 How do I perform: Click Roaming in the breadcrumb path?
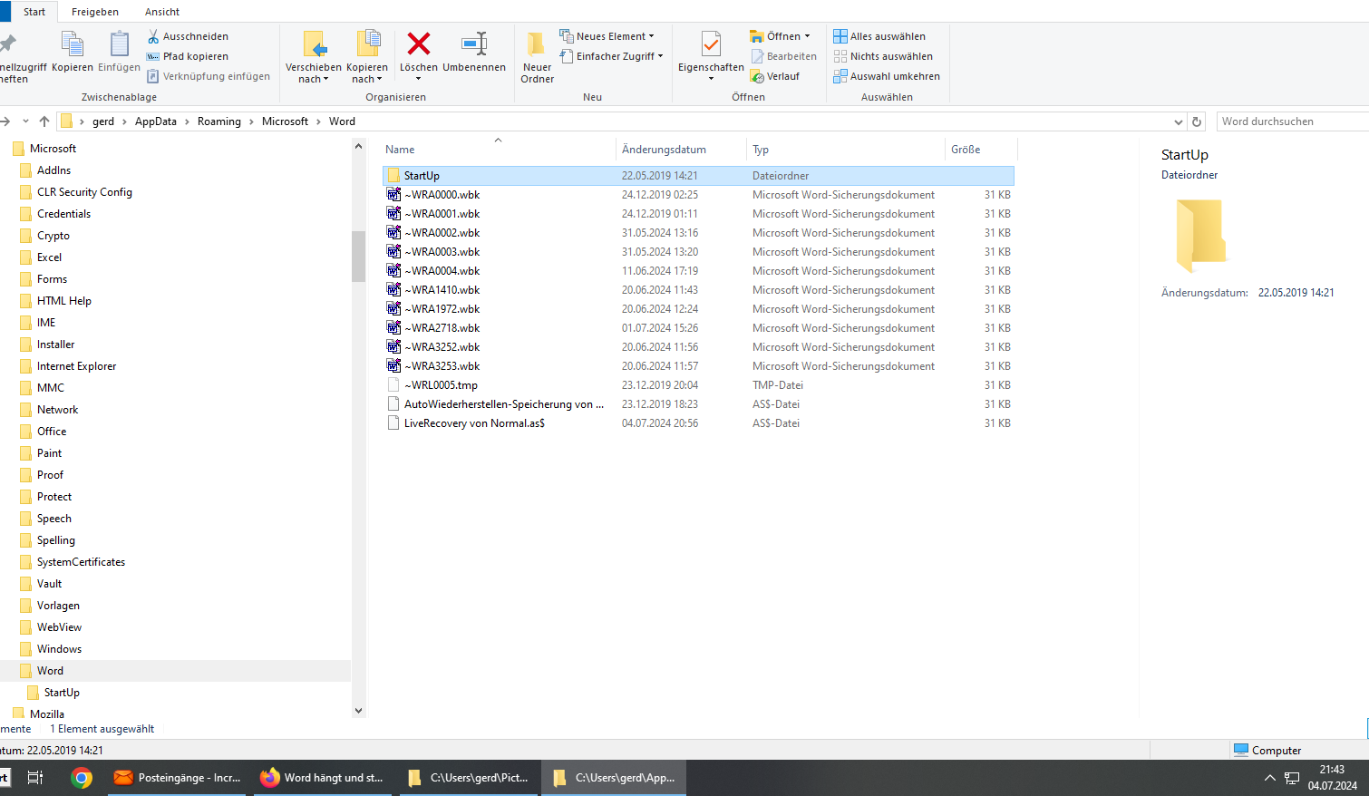point(219,121)
